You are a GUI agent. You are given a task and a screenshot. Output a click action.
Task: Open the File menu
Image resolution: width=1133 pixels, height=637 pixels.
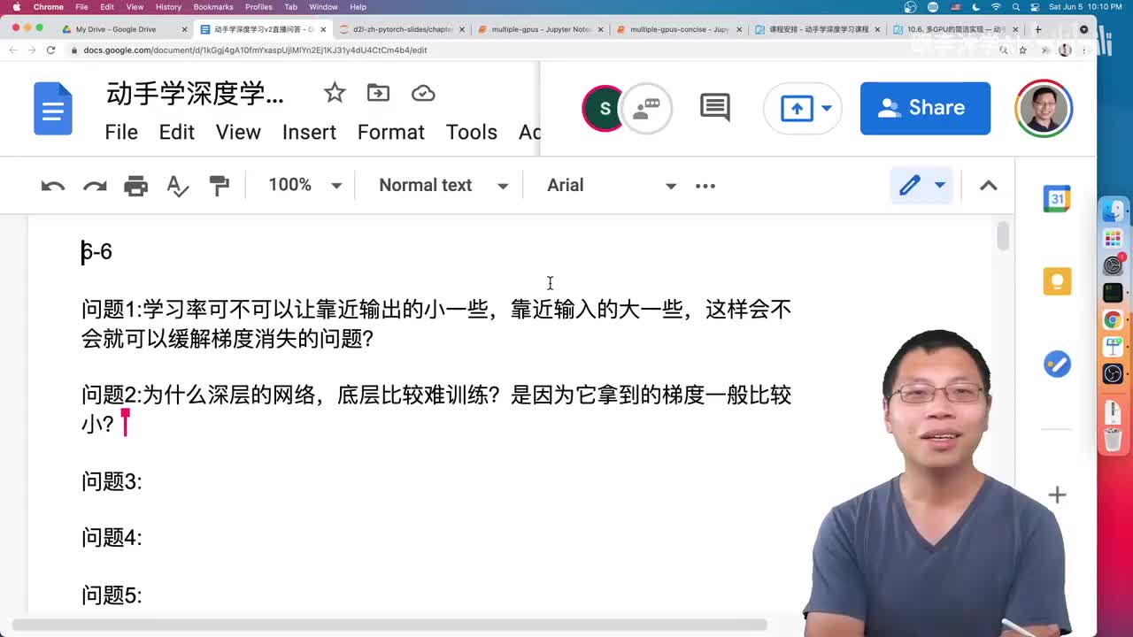tap(121, 133)
